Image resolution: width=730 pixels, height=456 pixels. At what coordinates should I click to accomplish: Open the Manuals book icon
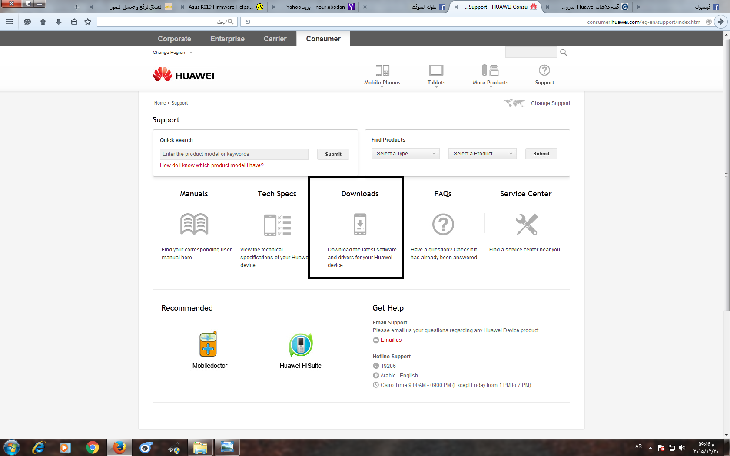[x=194, y=224]
